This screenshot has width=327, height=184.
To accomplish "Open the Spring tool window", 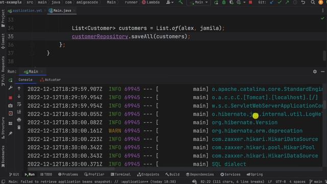I will pyautogui.click(x=254, y=174).
